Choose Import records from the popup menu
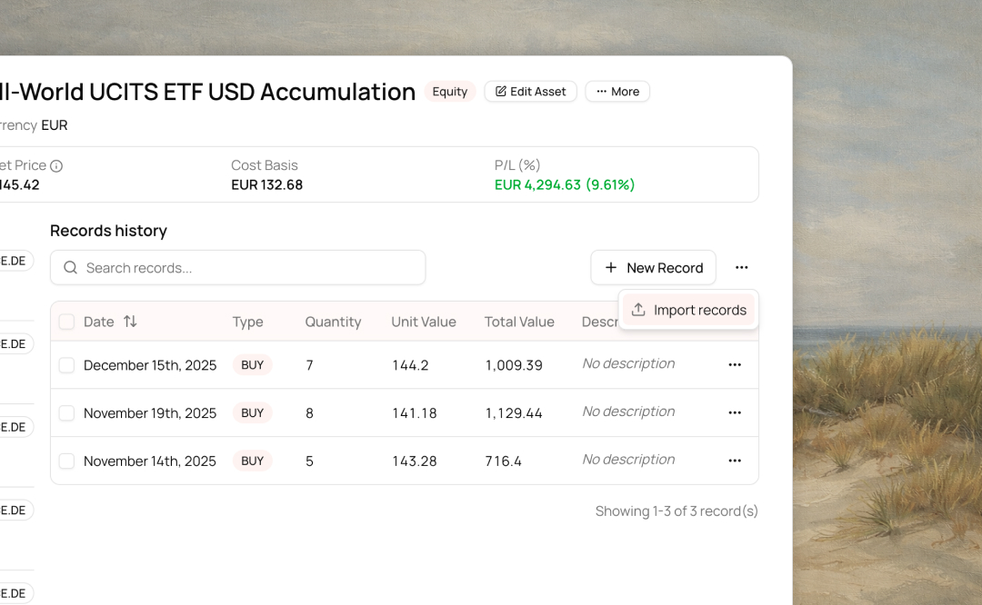Image resolution: width=982 pixels, height=605 pixels. [x=699, y=310]
